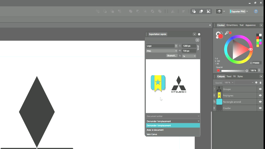Image resolution: width=265 pixels, height=149 pixels.
Task: Open the PNG format dropdown
Action: (x=162, y=51)
